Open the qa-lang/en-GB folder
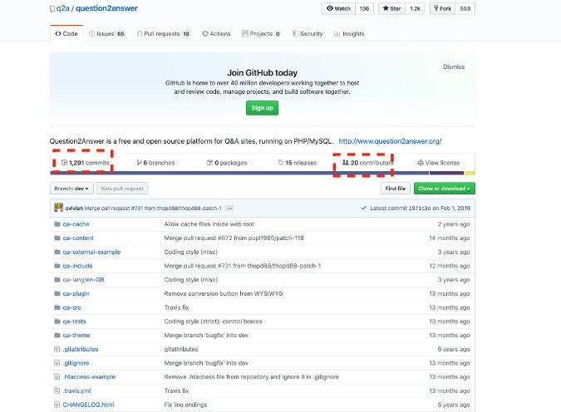The height and width of the screenshot is (412, 561). (83, 280)
